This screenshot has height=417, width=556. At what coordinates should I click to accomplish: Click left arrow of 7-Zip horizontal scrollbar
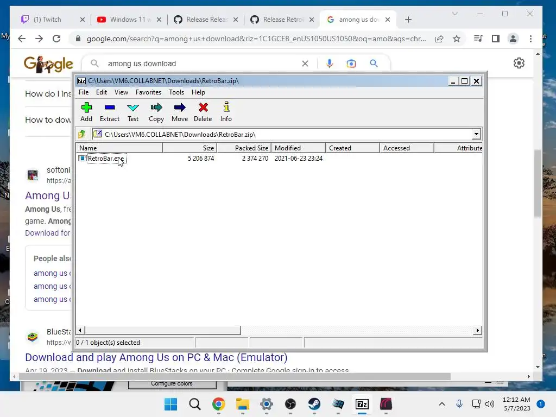pos(80,331)
